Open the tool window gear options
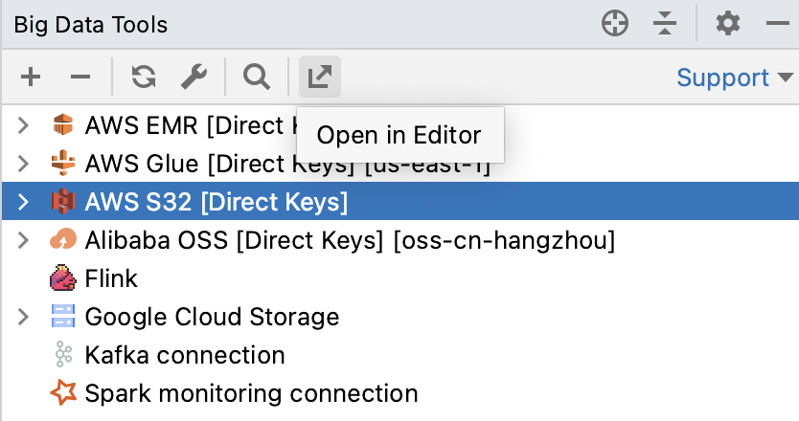799x421 pixels. tap(728, 24)
